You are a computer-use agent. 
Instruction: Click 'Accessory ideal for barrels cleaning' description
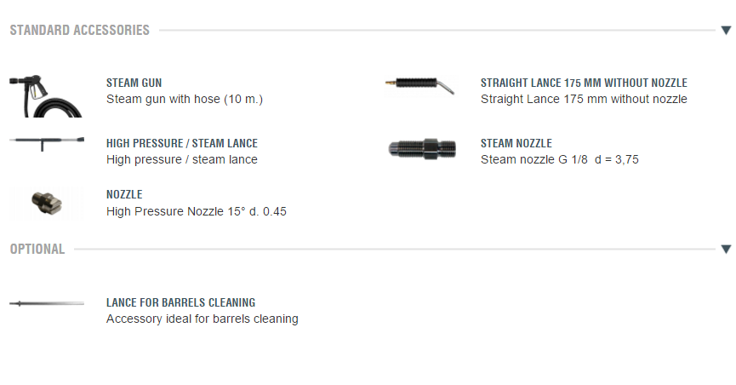pos(203,319)
